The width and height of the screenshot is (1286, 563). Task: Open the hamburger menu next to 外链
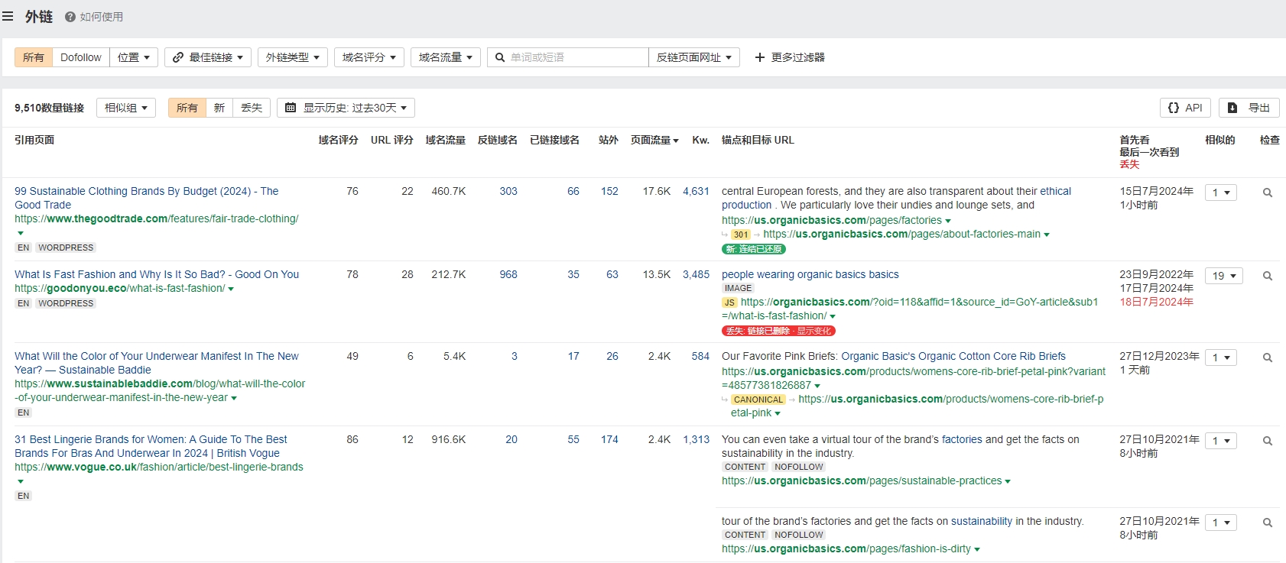click(x=8, y=16)
